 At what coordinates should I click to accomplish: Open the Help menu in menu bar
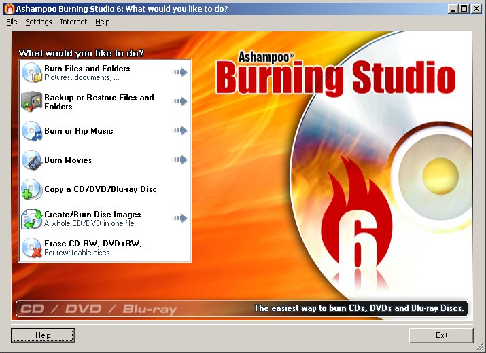tap(102, 22)
